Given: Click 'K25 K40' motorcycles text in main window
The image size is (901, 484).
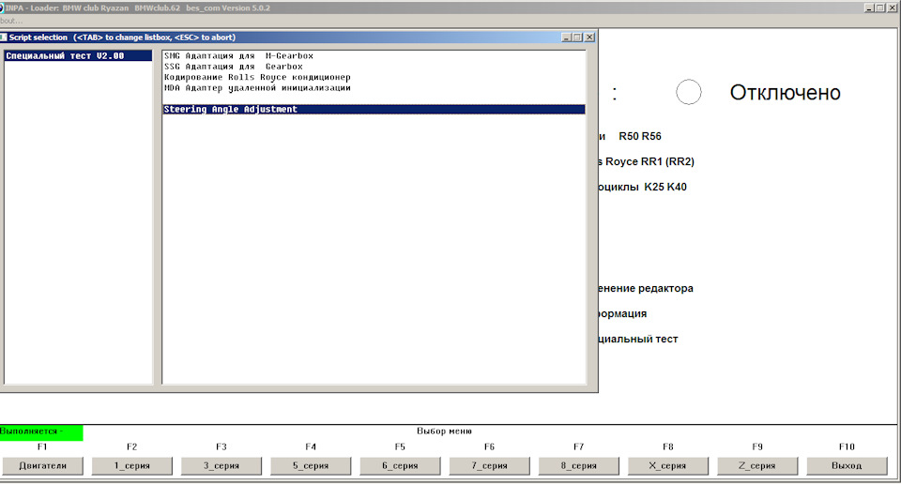Looking at the screenshot, I should pos(664,187).
